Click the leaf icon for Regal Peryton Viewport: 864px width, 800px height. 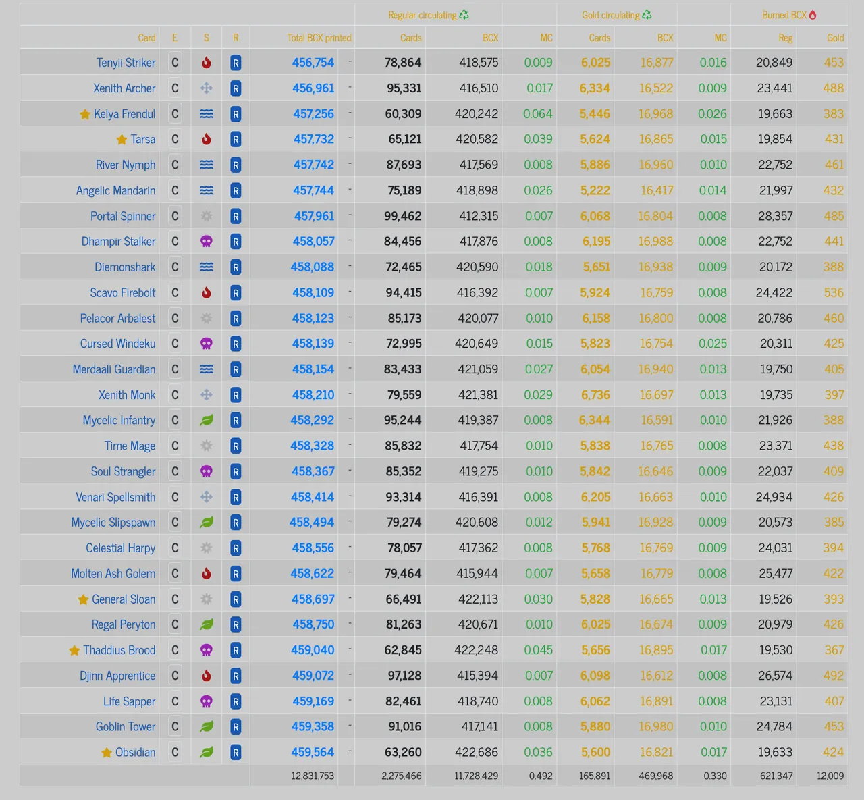[207, 624]
